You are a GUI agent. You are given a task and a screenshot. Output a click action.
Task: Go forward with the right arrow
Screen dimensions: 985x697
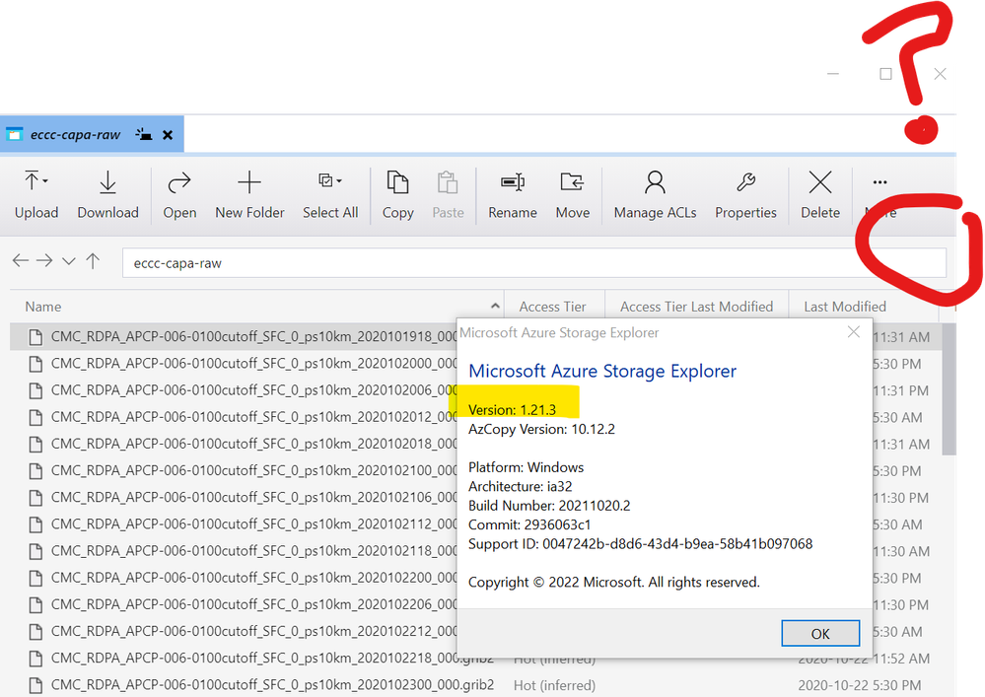click(x=44, y=260)
